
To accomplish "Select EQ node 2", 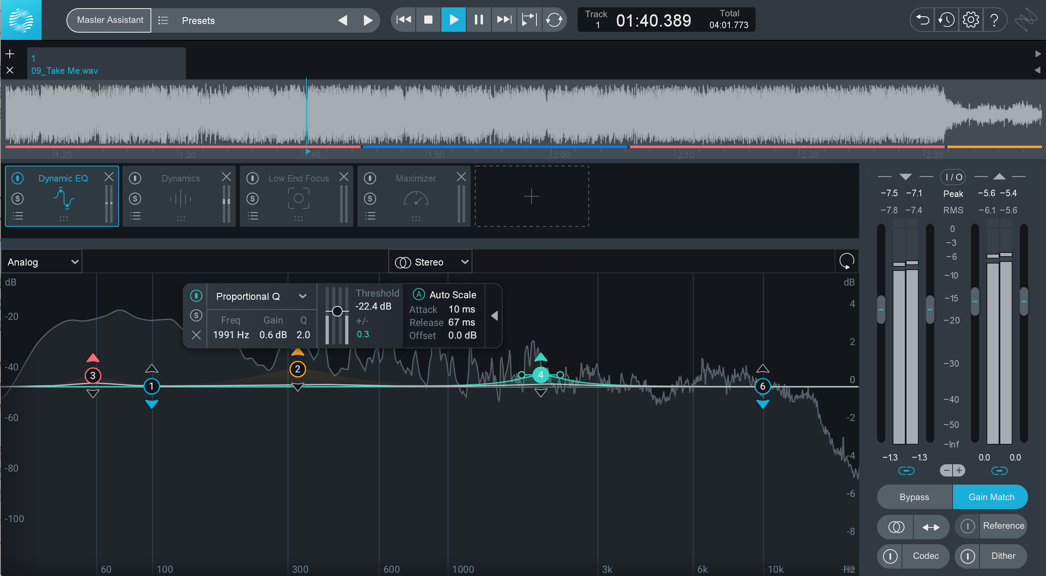I will (x=297, y=369).
